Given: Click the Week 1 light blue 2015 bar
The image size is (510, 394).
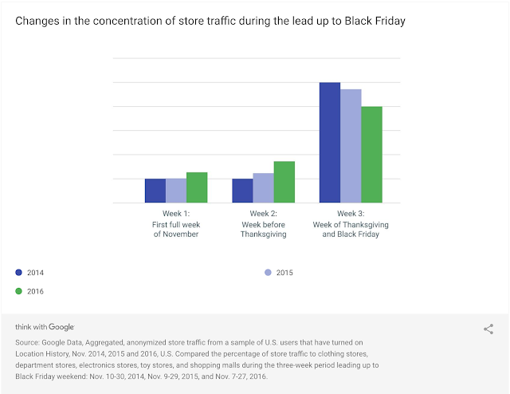Looking at the screenshot, I should 176,191.
